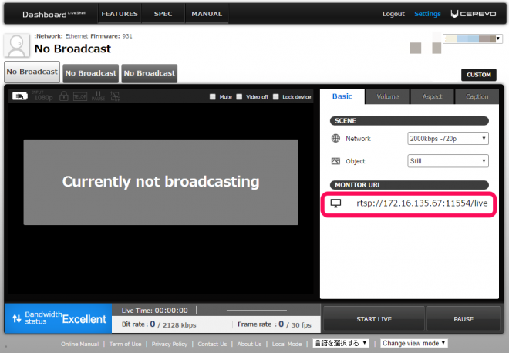
Task: Switch to the Volume tab
Action: point(387,96)
